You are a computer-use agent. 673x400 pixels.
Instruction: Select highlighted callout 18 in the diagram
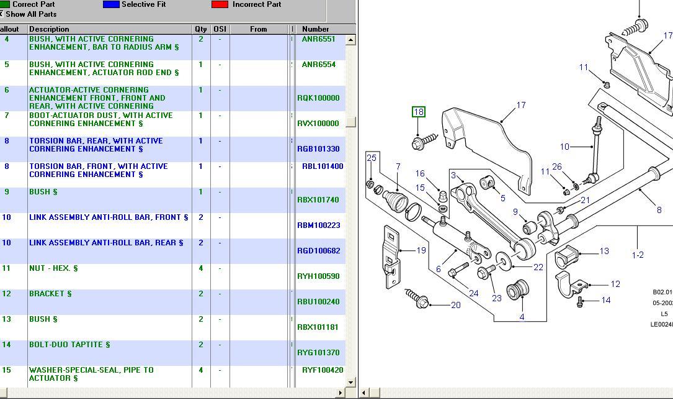point(419,112)
